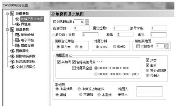This screenshot has height=107, width=176.
Task: Decrease 宗地支号 value with the down arrow
Action: click(167, 47)
